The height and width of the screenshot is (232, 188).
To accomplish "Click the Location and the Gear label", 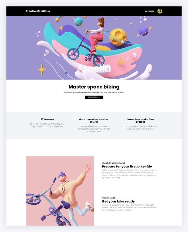I will [x=113, y=163].
